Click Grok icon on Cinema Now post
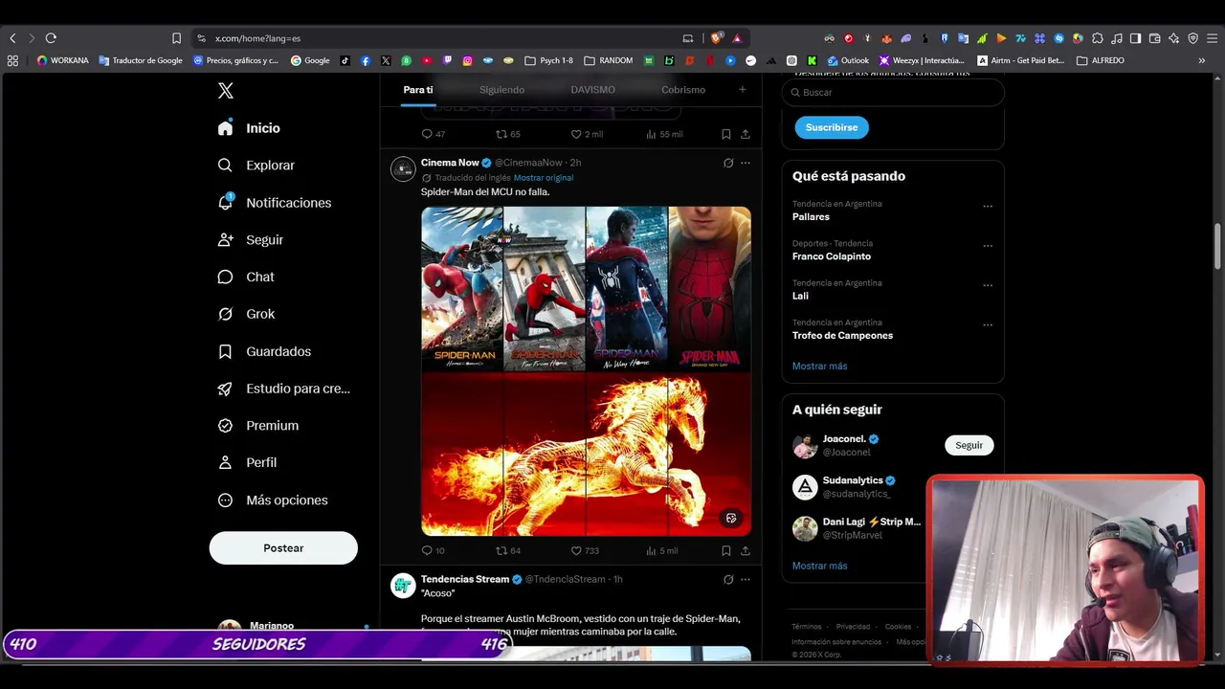The width and height of the screenshot is (1225, 689). point(728,163)
